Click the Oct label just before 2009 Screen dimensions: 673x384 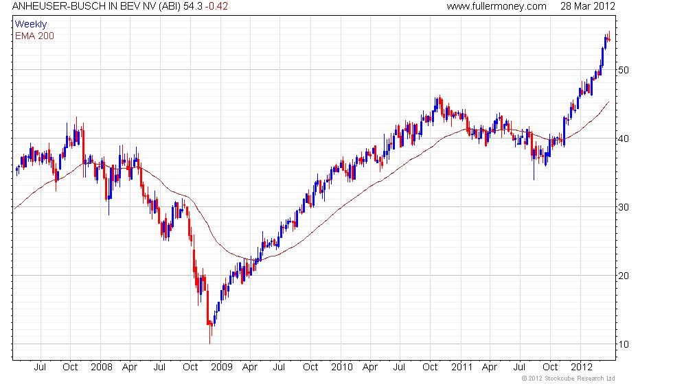point(190,368)
